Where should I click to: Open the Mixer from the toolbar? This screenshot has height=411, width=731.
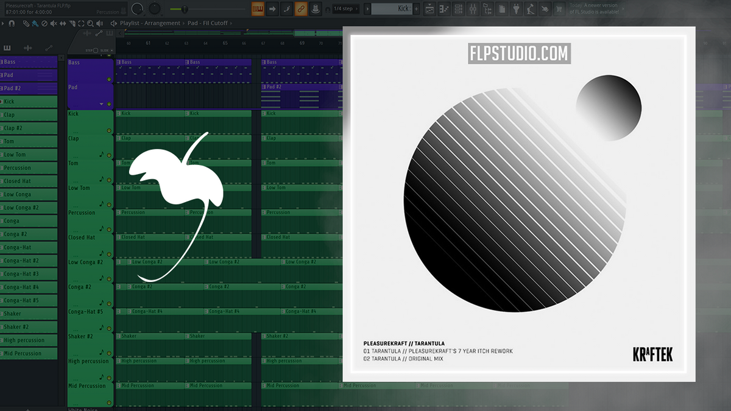pyautogui.click(x=473, y=9)
